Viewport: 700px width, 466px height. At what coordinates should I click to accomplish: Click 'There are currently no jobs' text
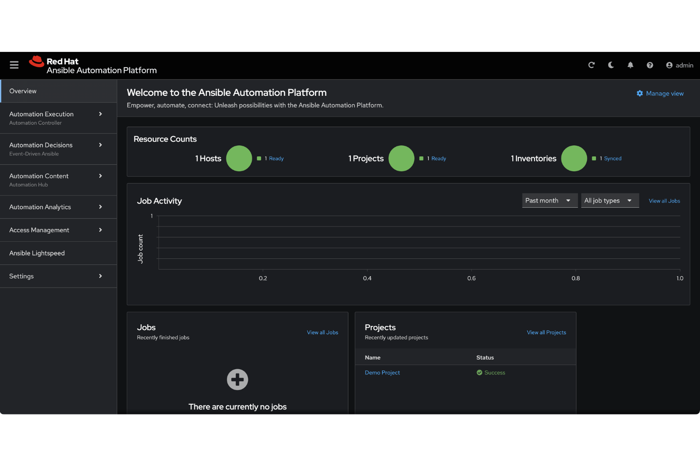[237, 407]
